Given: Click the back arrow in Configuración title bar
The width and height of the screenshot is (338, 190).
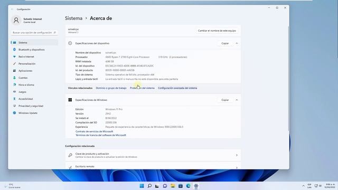Looking at the screenshot, I should 12,9.
